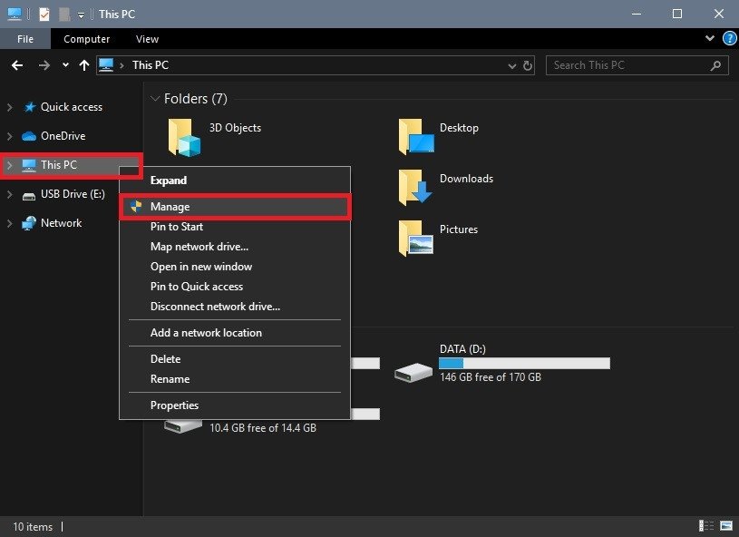The image size is (739, 537).
Task: Navigate back using the left arrow
Action: 16,64
